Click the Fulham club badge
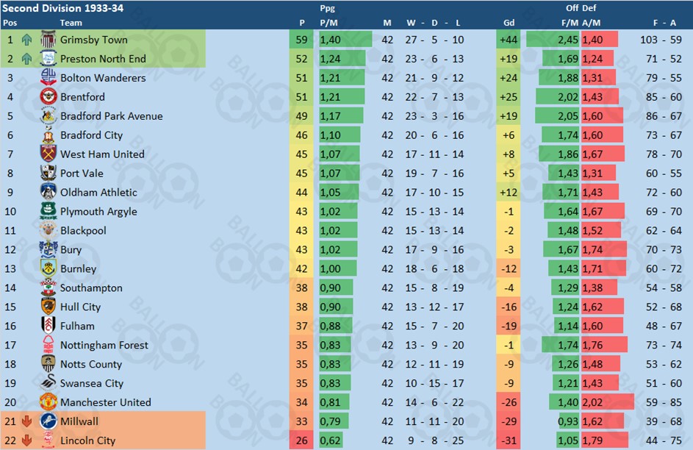Image resolution: width=693 pixels, height=450 pixels. click(x=49, y=326)
